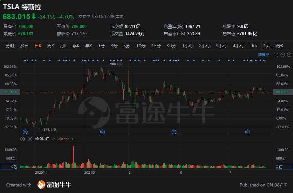Click the -4.76% change percentage
Screen dimensions: 293x193
click(x=66, y=17)
